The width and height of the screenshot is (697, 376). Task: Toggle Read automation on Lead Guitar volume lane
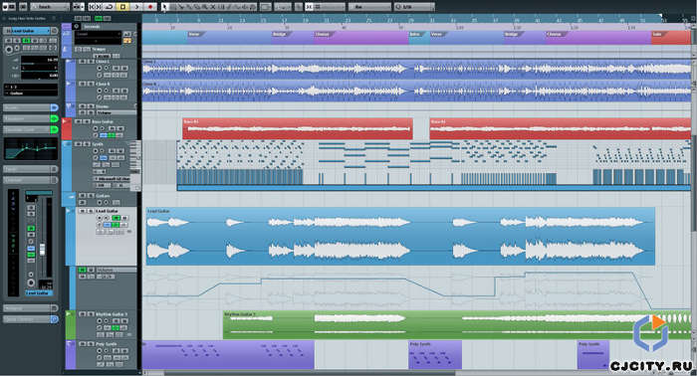tap(83, 270)
